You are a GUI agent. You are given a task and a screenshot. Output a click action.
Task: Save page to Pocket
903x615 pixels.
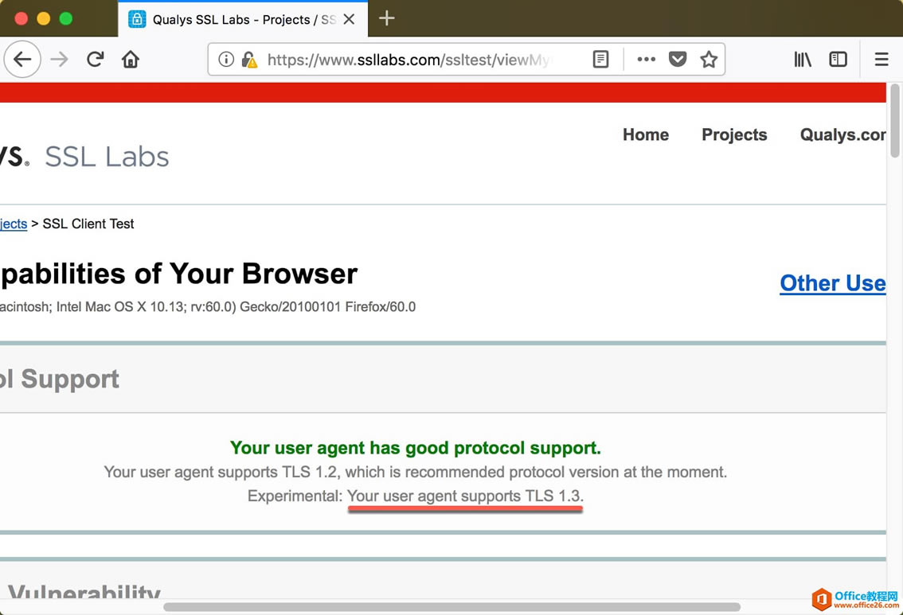click(678, 59)
